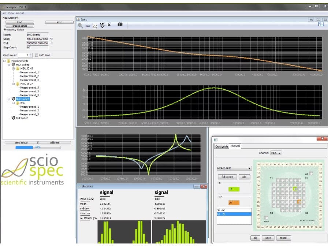Image resolution: width=328 pixels, height=246 pixels.
Task: Open the Channel MEA dropdown
Action: pos(276,153)
